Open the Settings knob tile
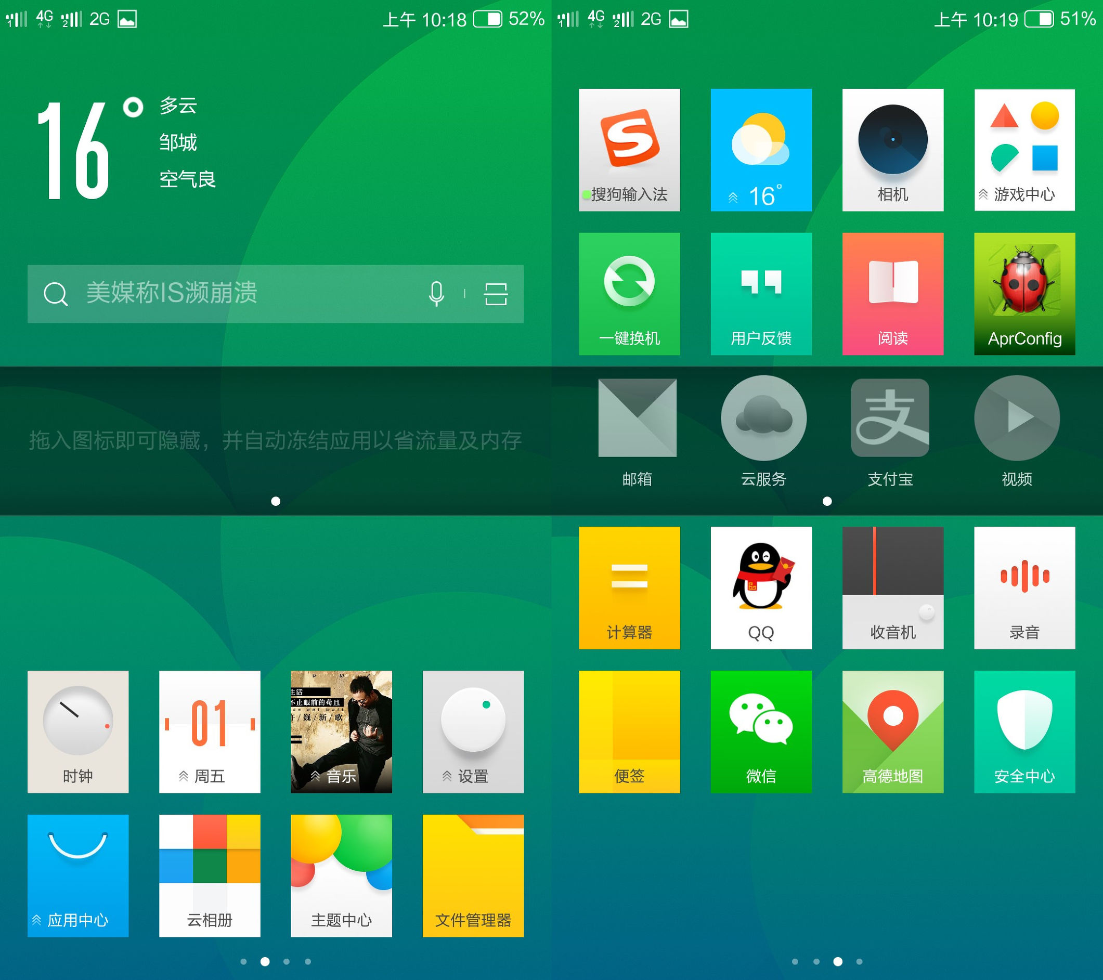This screenshot has width=1103, height=980. pyautogui.click(x=473, y=731)
